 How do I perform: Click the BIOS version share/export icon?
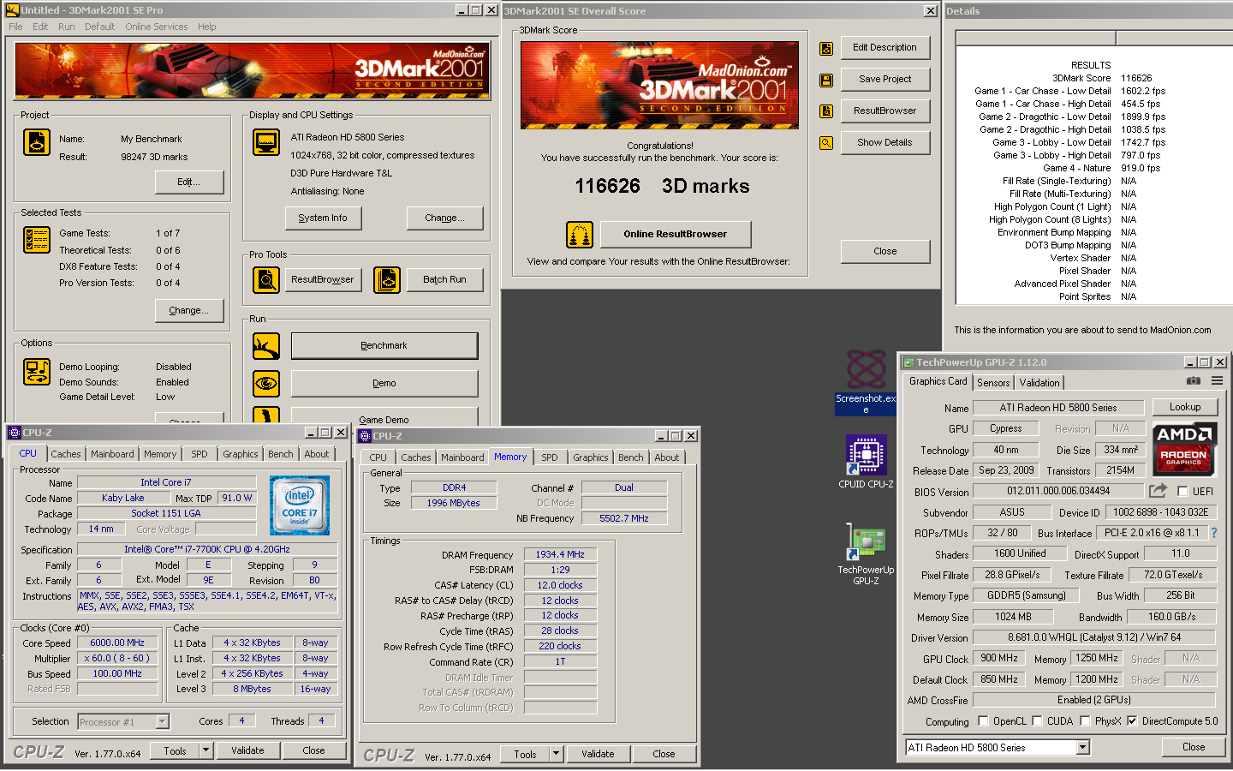(x=1158, y=491)
